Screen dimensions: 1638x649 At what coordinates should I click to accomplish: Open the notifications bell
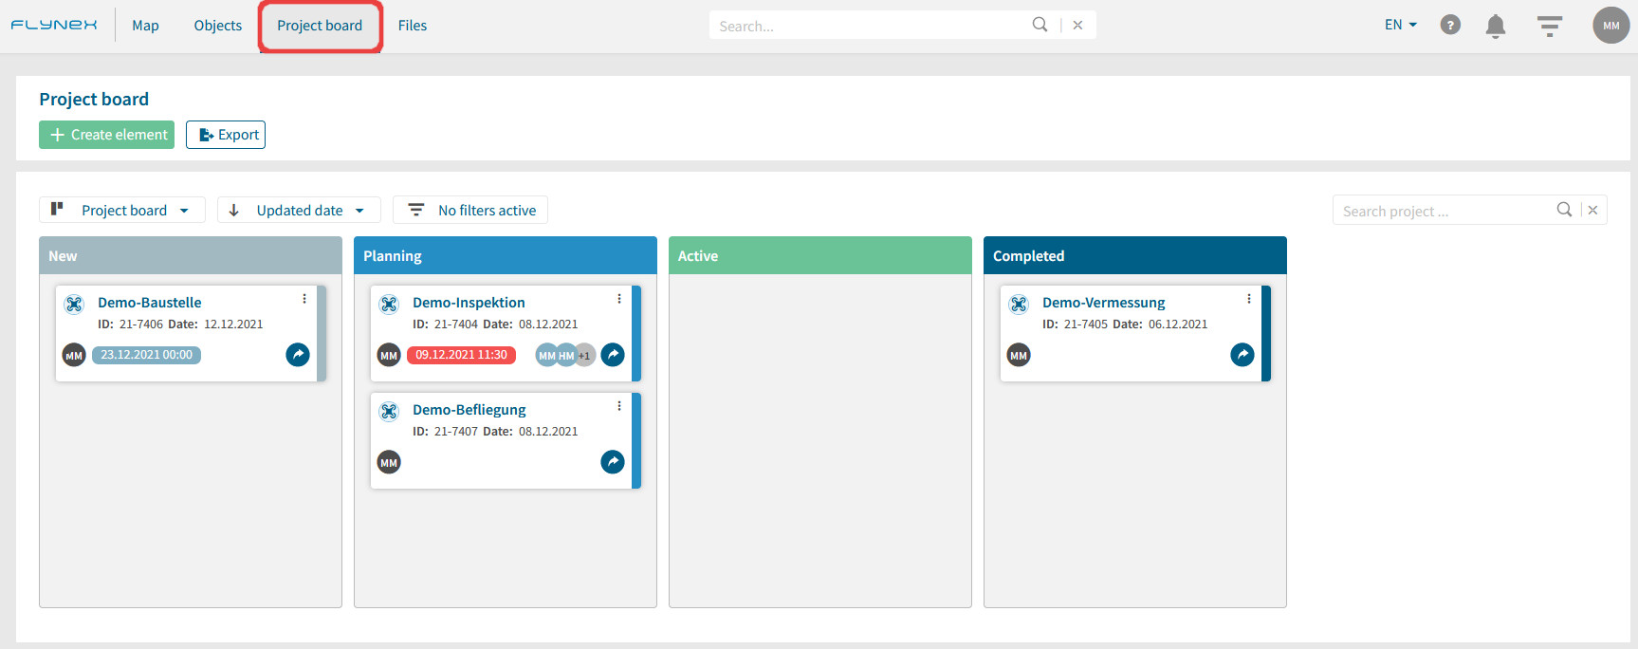click(x=1496, y=26)
